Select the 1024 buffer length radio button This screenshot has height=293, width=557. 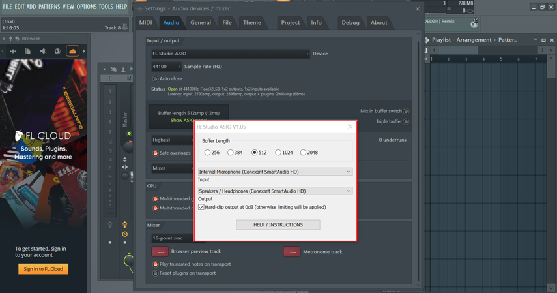pyautogui.click(x=278, y=153)
